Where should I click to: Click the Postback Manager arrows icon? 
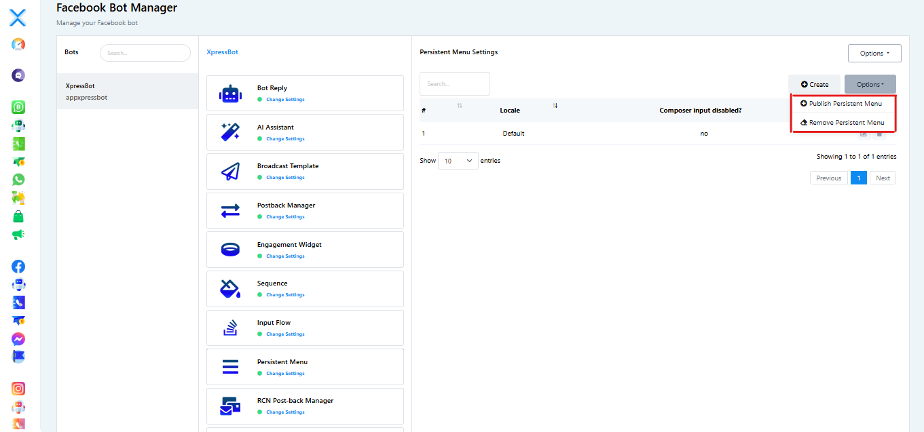pyautogui.click(x=231, y=211)
